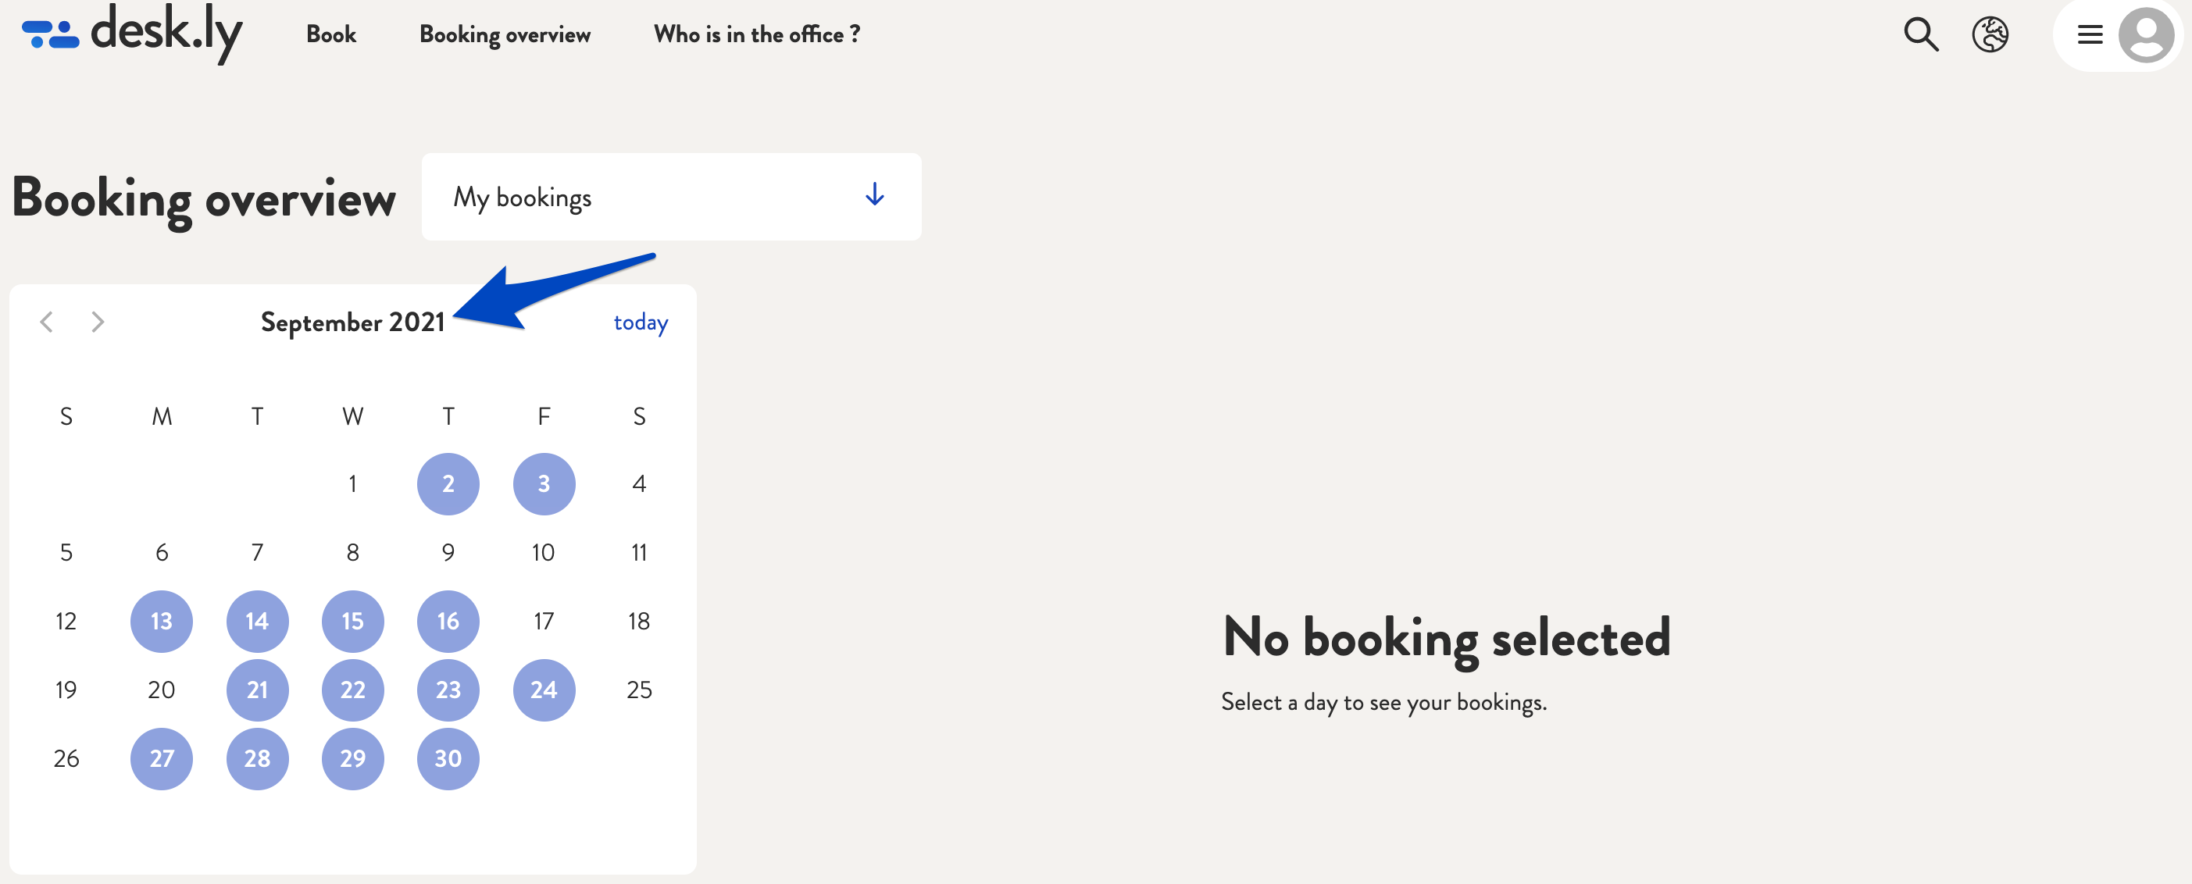2192x884 pixels.
Task: Click today link to reset calendar
Action: click(641, 321)
